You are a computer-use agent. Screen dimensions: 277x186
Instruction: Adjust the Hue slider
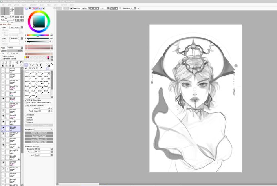(38, 35)
